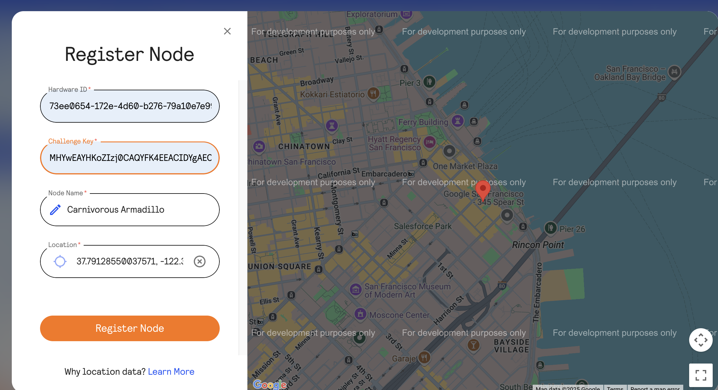Screen dimensions: 718x390
Task: Click the Pier 26 map marker icon
Action: [550, 228]
